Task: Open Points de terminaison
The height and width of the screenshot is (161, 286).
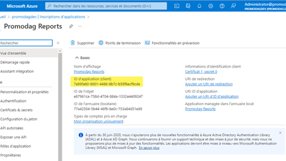Action: click(x=119, y=43)
